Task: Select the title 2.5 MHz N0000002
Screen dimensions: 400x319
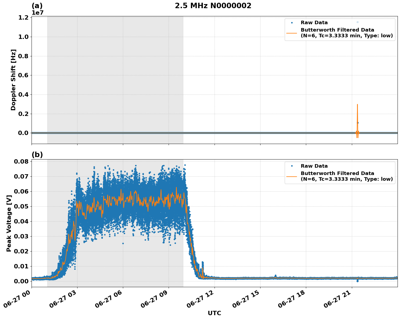Action: 213,5
